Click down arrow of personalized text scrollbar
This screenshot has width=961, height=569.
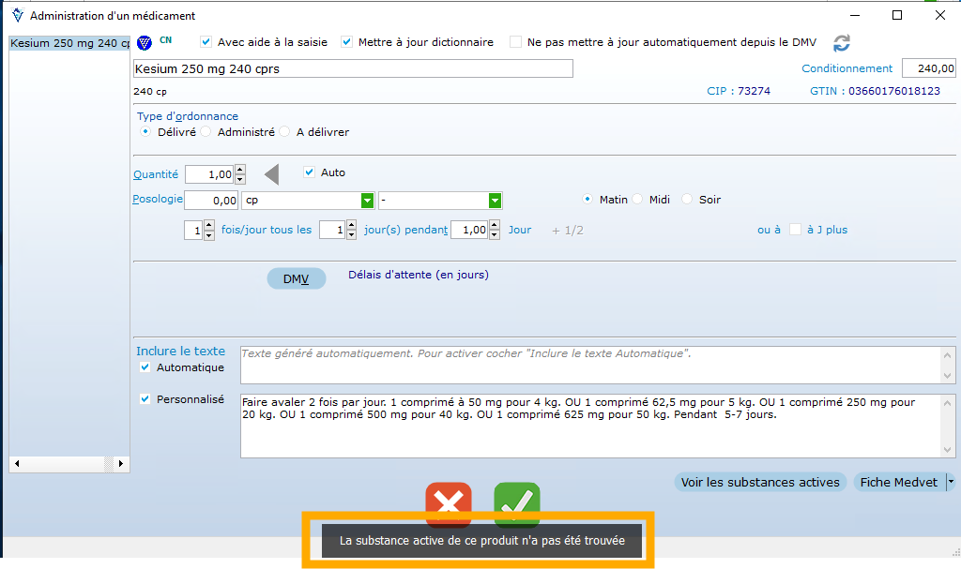pos(948,450)
